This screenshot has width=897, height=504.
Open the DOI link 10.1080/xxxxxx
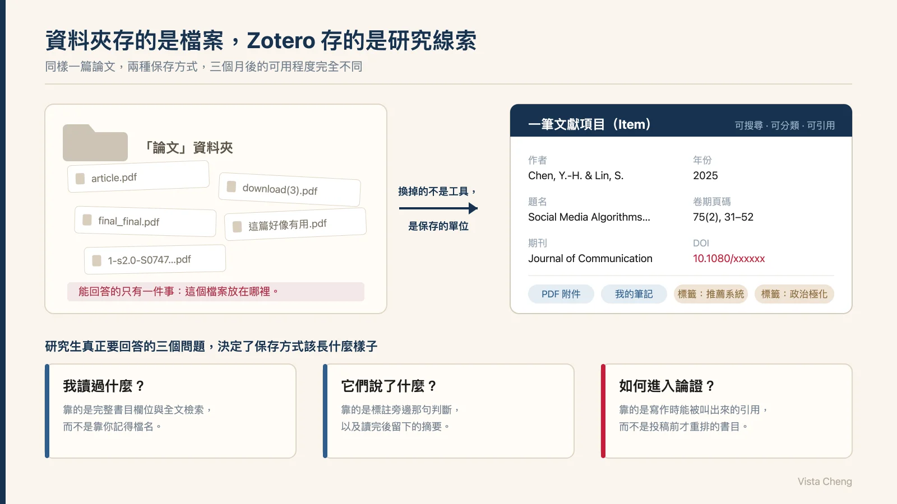tap(729, 259)
